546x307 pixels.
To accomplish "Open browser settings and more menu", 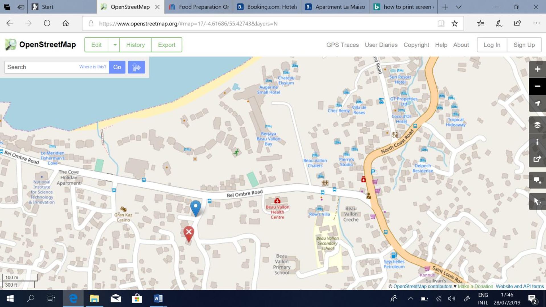I will pos(536,23).
